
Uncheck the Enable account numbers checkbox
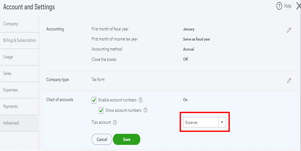pyautogui.click(x=94, y=100)
